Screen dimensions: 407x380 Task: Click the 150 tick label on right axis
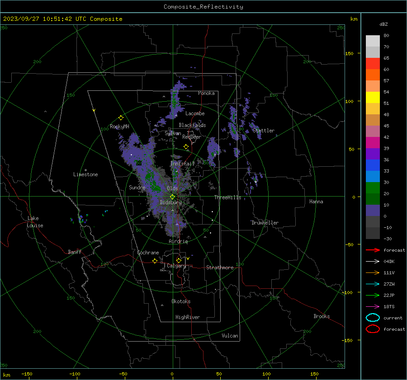pos(349,53)
